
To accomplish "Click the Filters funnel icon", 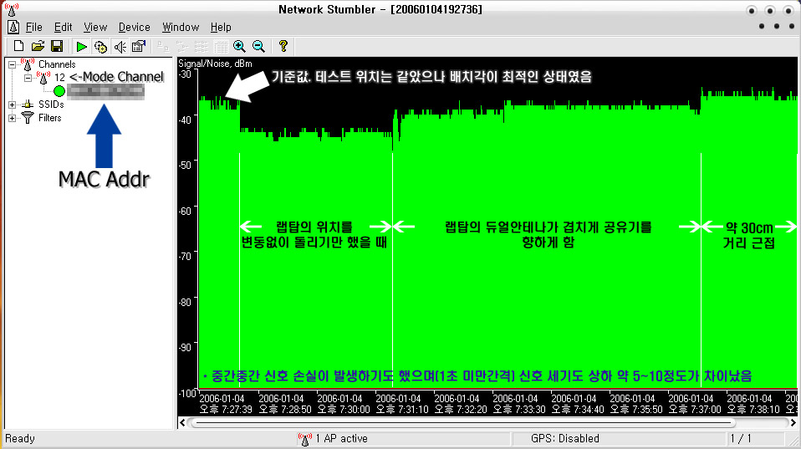I will 28,118.
